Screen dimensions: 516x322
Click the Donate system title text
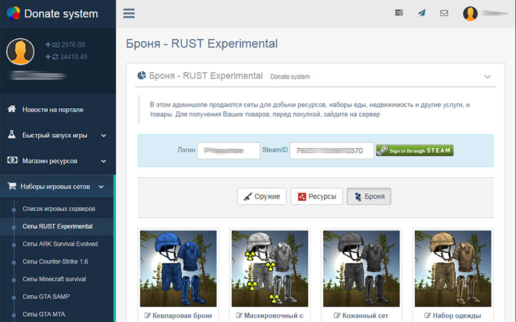point(61,14)
